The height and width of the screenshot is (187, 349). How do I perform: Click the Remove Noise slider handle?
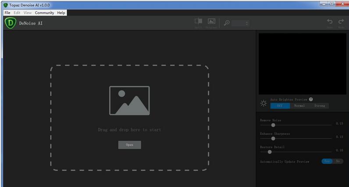(273, 125)
